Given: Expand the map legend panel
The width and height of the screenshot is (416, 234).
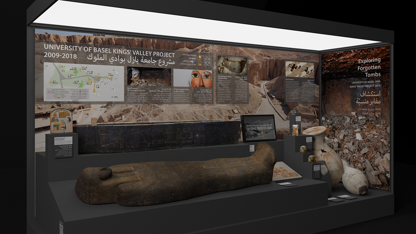Looking at the screenshot, I should coord(68,94).
